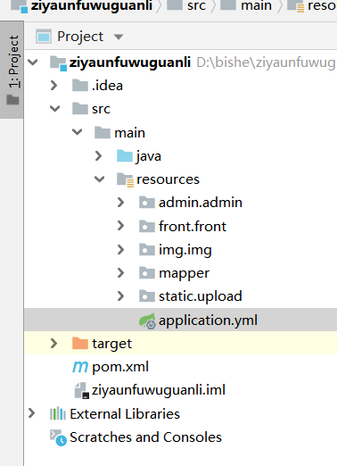Click the front.front package folder icon
The height and width of the screenshot is (466, 337).
click(x=147, y=226)
